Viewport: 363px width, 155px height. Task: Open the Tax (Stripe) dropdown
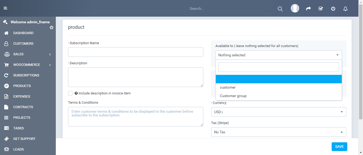pos(278,132)
